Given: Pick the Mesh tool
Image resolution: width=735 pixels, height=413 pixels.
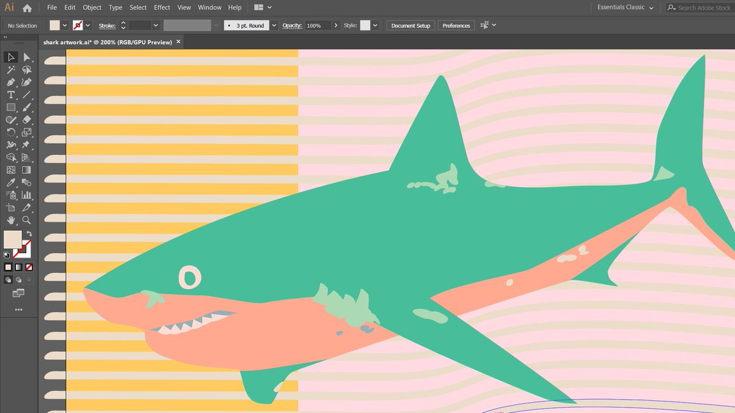Looking at the screenshot, I should pos(11,170).
